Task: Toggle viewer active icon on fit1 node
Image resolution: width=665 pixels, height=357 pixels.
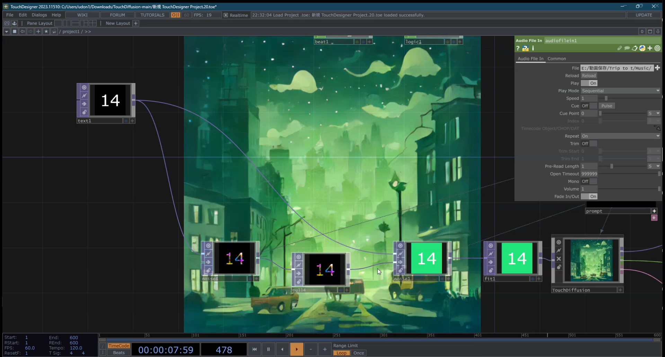Action: (x=491, y=246)
